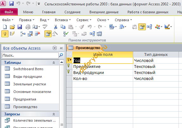The height and width of the screenshot is (128, 182).
Task: Click the Cut scissors icon
Action: tap(56, 27)
